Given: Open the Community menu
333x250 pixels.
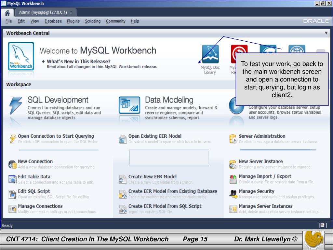Looking at the screenshot, I should (x=116, y=21).
